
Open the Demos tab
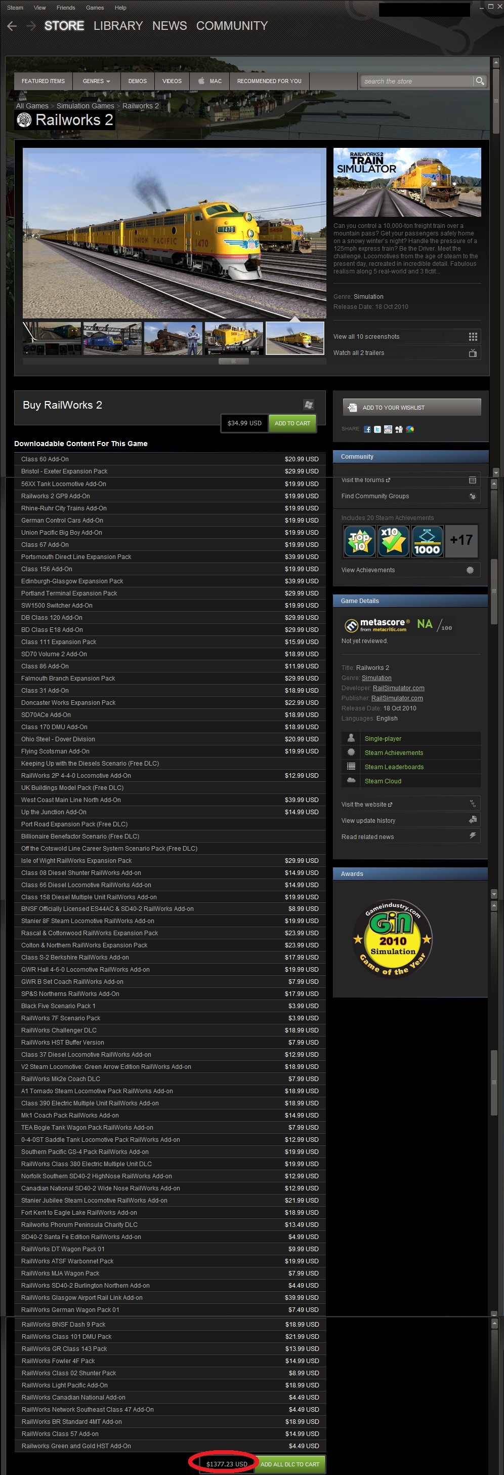point(137,82)
